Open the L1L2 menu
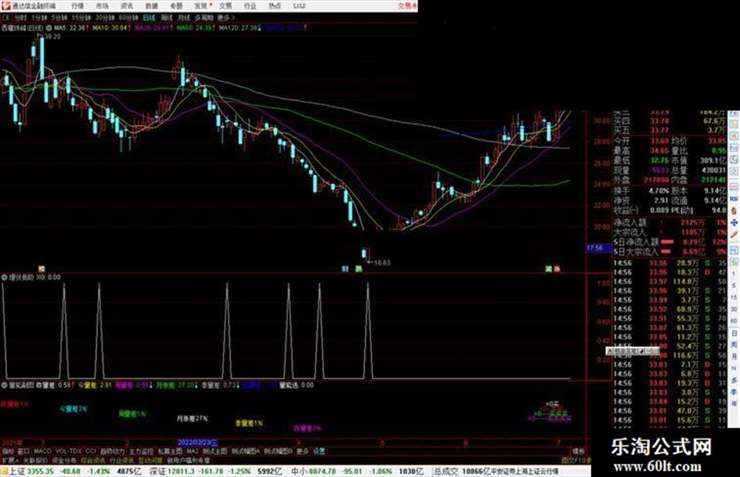The width and height of the screenshot is (740, 477). [299, 5]
